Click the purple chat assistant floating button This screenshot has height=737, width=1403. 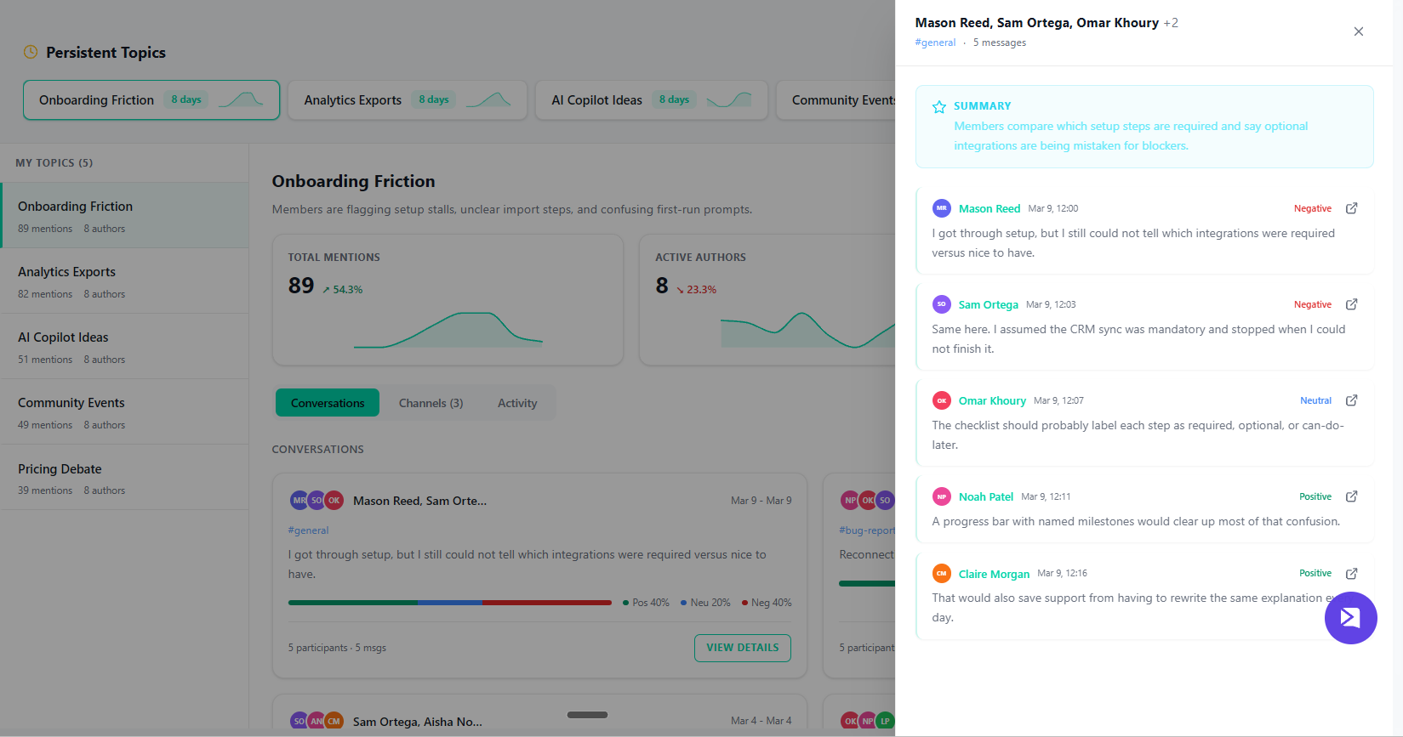click(1350, 618)
